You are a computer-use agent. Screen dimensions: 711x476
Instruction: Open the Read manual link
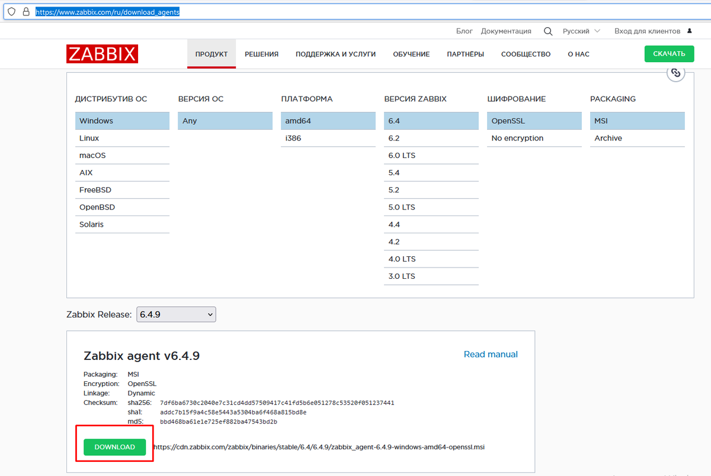pos(491,354)
